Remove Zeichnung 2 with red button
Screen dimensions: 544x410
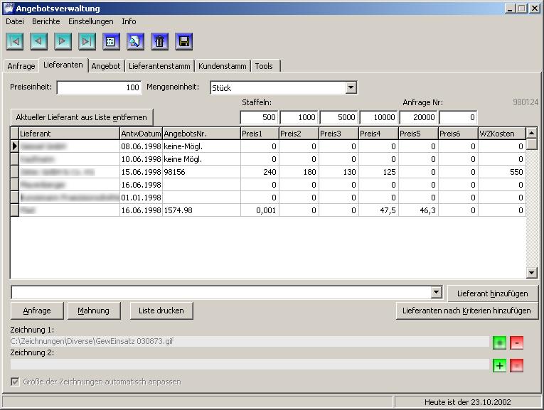point(516,366)
